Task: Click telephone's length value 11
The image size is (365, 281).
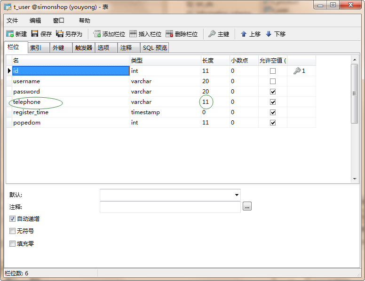Action: point(206,102)
